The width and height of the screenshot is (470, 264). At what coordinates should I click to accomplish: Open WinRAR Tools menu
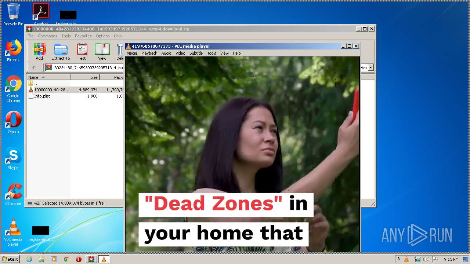pyautogui.click(x=66, y=36)
